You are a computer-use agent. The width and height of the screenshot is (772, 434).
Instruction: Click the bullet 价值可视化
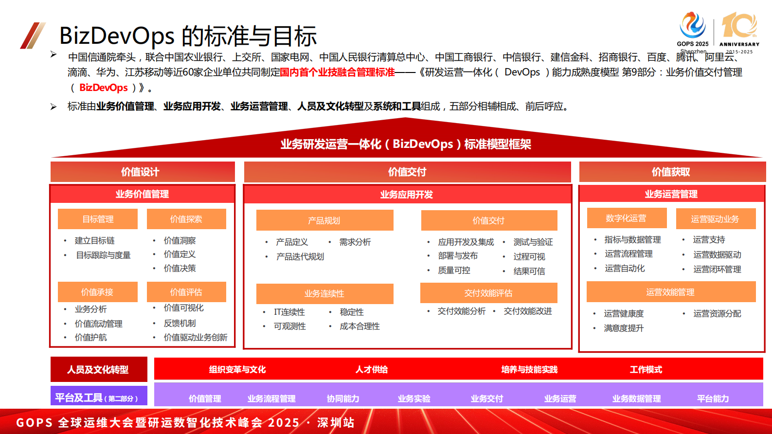pyautogui.click(x=184, y=307)
